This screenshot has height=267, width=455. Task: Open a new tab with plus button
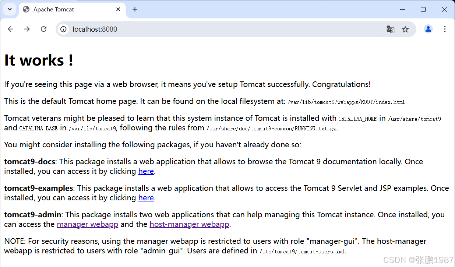[135, 9]
